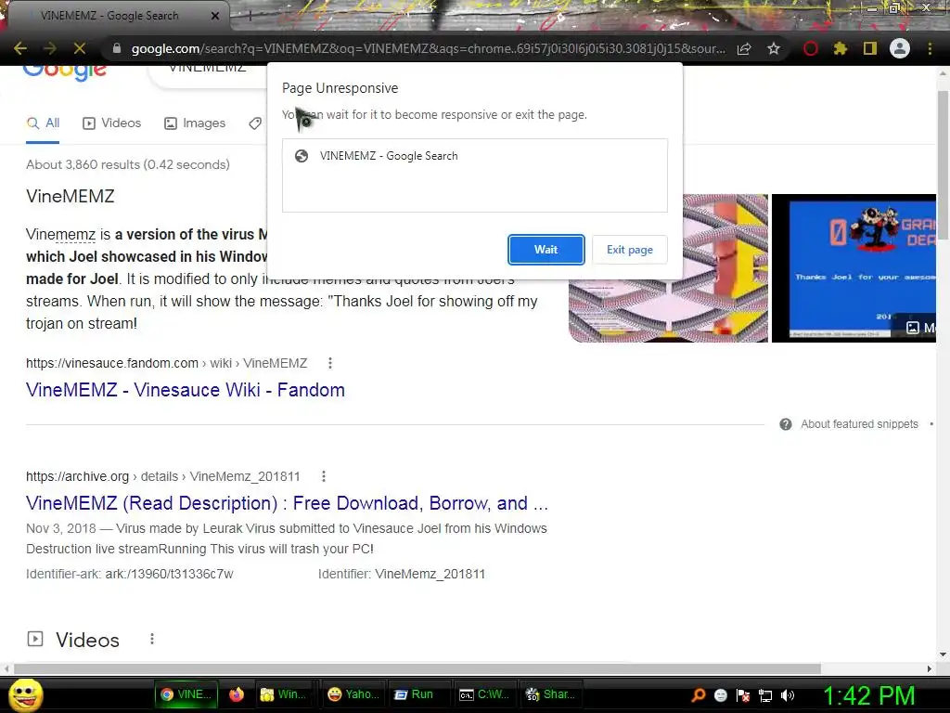Click the 1:42 PM clock
Image resolution: width=950 pixels, height=713 pixels.
coord(868,696)
